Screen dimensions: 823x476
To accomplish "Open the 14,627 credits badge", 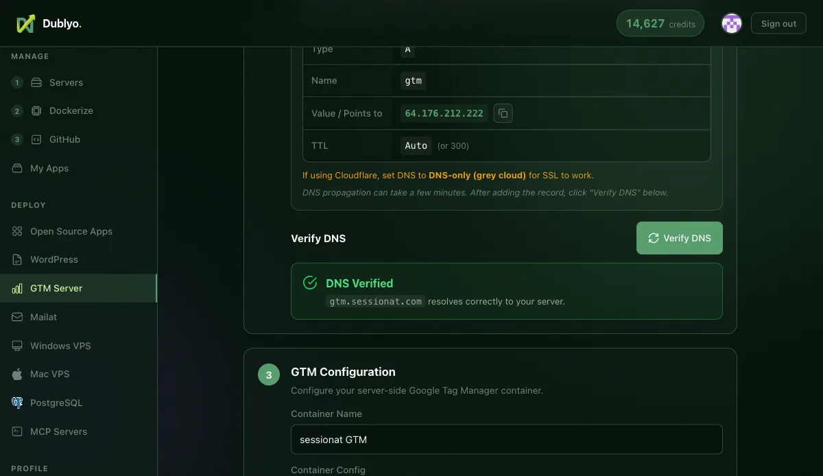I will 660,23.
